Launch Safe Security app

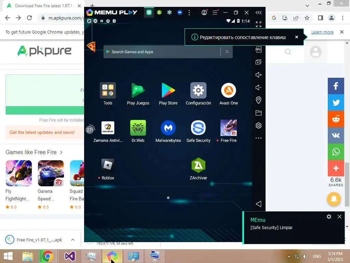tap(198, 128)
